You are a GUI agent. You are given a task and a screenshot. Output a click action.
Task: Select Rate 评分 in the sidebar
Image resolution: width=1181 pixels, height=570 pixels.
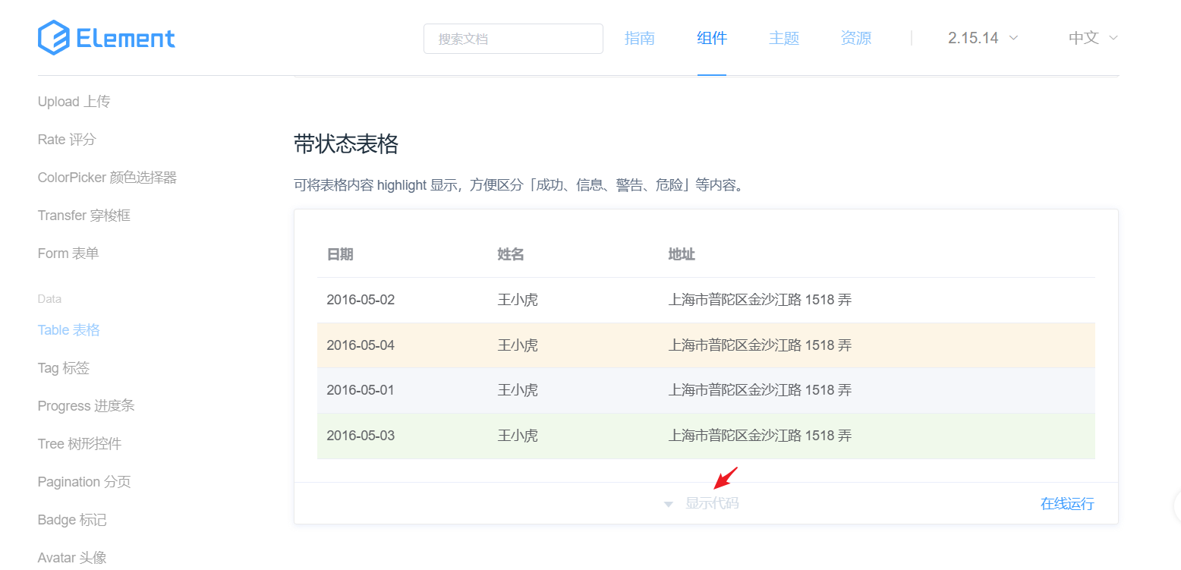[67, 139]
